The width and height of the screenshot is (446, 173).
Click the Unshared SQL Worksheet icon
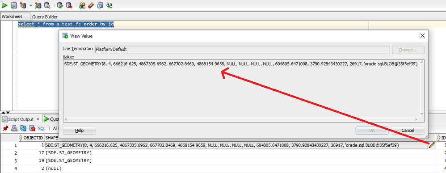tap(82, 5)
